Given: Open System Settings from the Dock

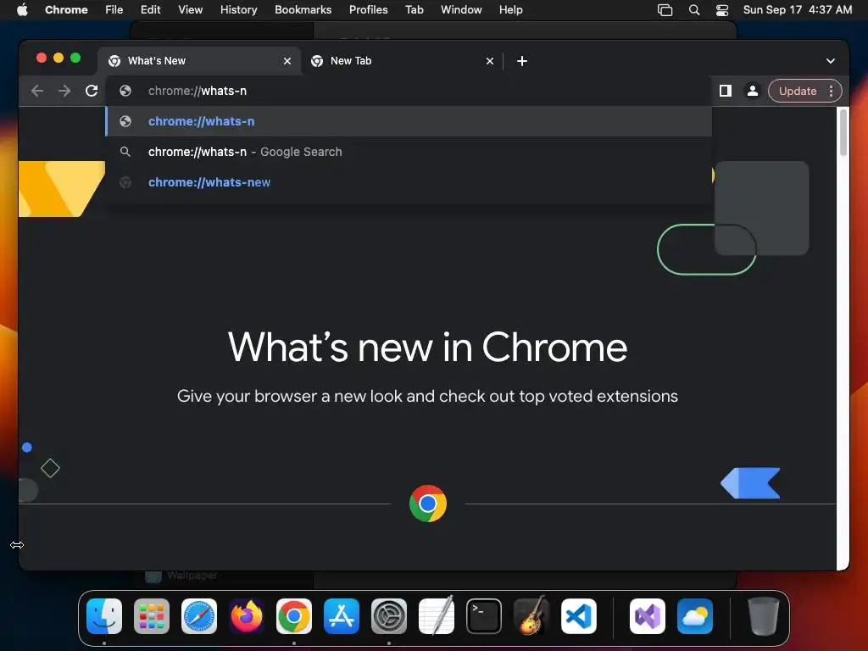Looking at the screenshot, I should coord(388,615).
